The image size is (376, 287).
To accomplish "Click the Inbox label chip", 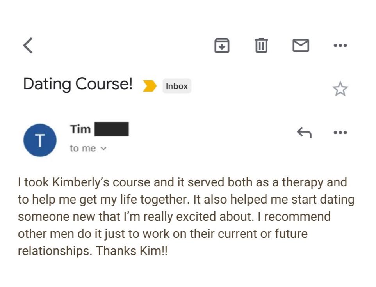I will pyautogui.click(x=176, y=86).
